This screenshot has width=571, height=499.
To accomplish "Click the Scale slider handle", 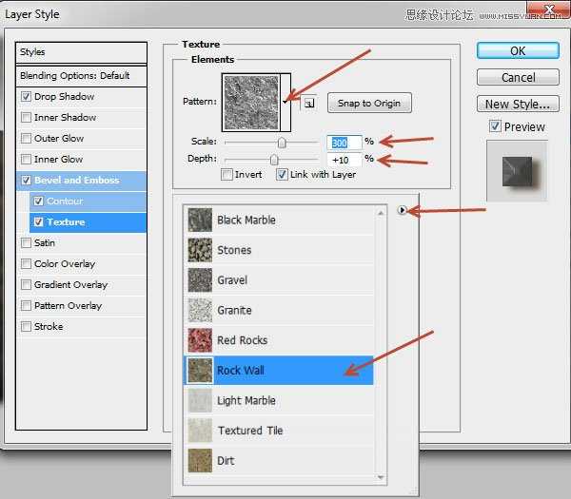I will coord(282,143).
